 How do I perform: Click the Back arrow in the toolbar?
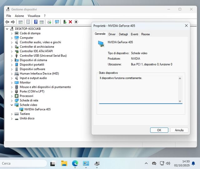coord(7,22)
